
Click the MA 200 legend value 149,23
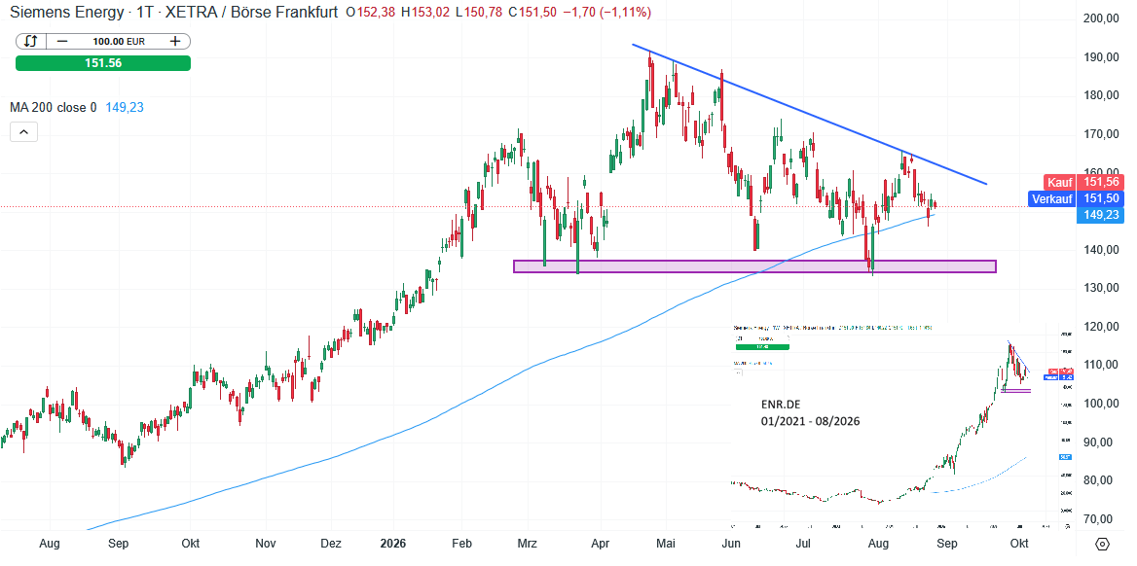(125, 107)
